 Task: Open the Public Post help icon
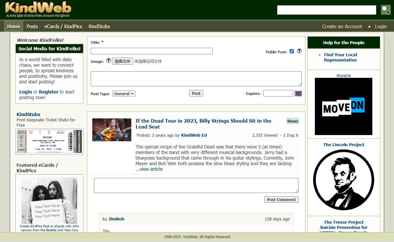[x=299, y=51]
